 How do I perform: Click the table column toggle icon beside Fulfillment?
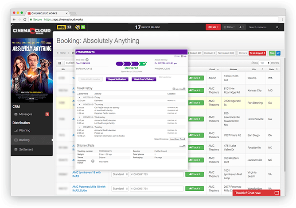pyautogui.click(x=60, y=63)
